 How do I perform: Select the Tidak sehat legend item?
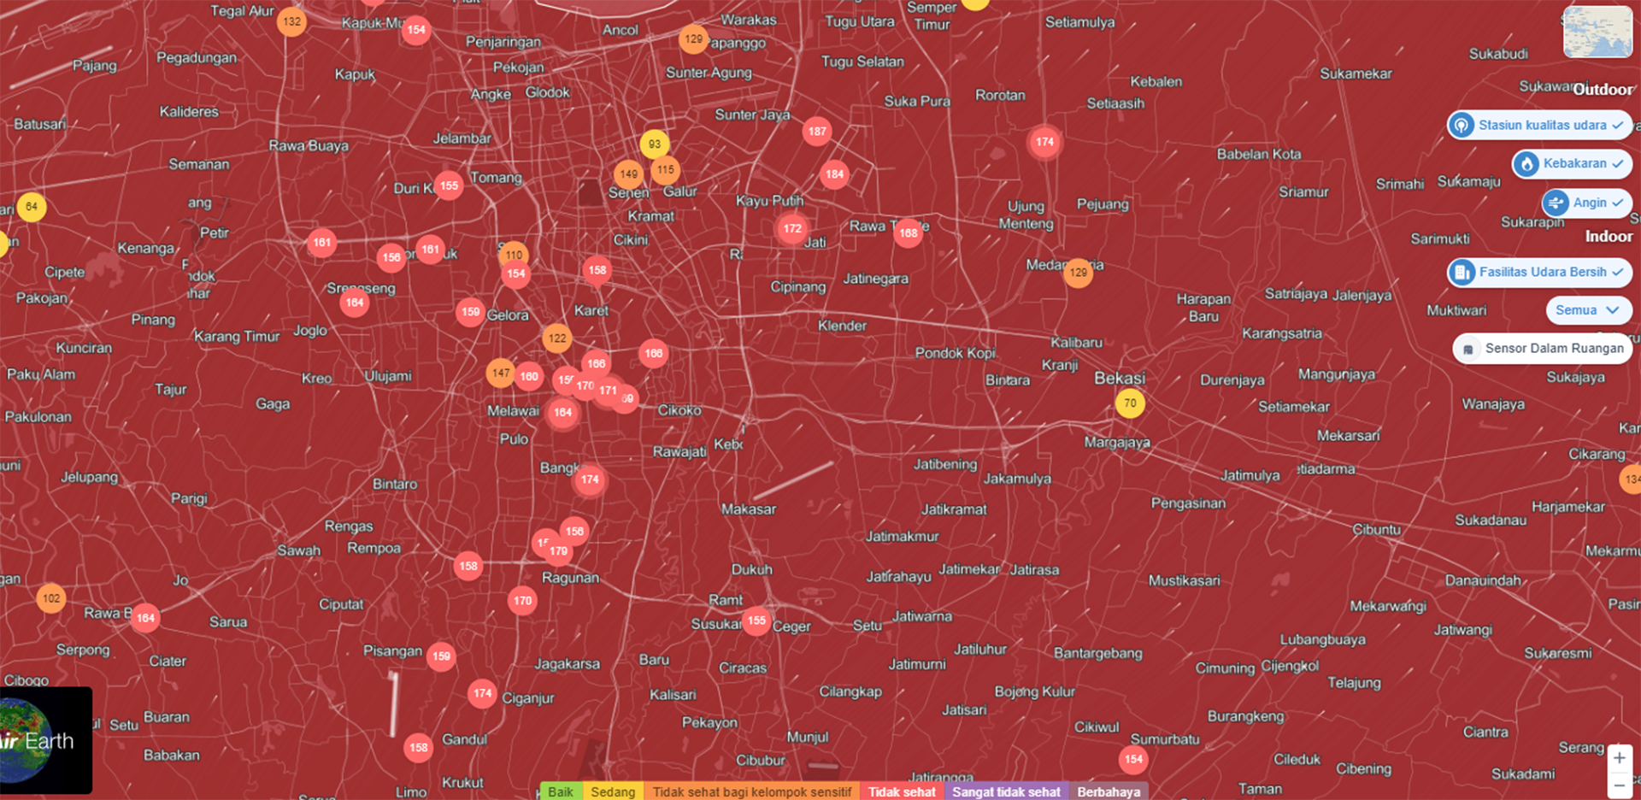(902, 791)
